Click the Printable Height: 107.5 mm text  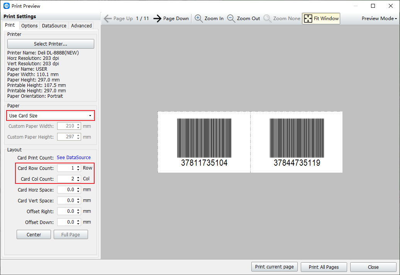[36, 85]
